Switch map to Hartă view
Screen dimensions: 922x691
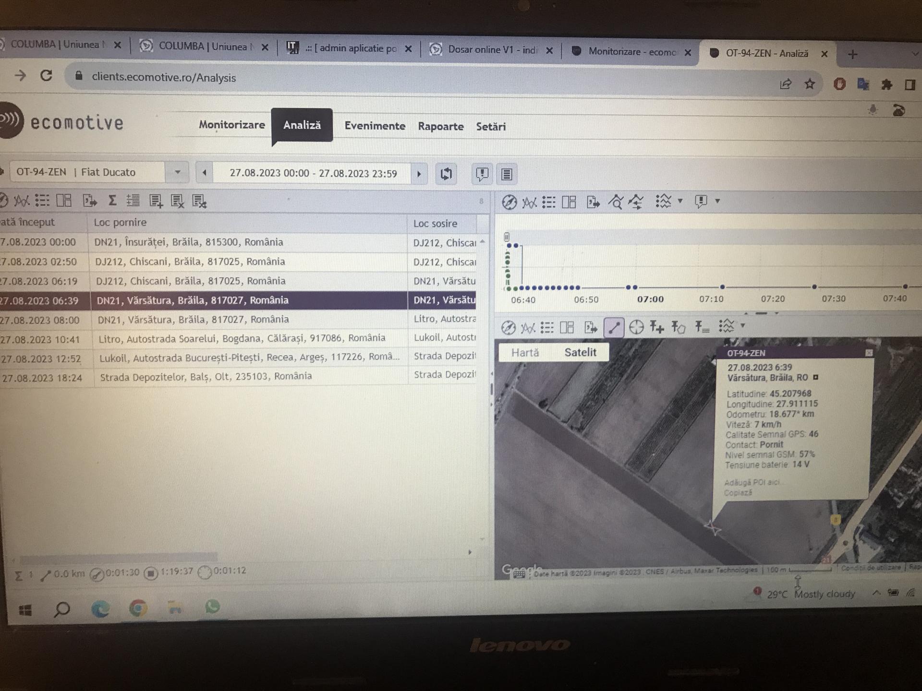(x=525, y=353)
